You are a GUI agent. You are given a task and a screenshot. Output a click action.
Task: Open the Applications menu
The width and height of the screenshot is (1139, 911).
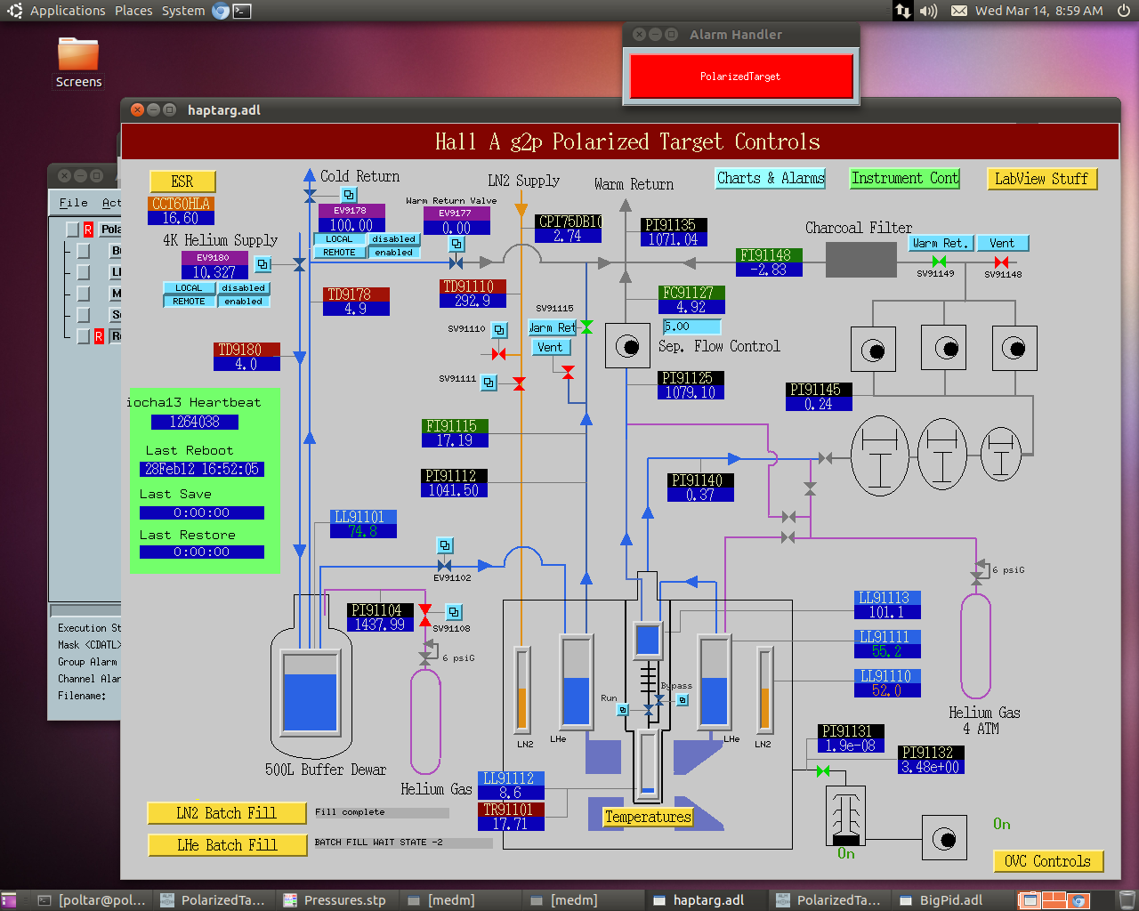click(68, 11)
